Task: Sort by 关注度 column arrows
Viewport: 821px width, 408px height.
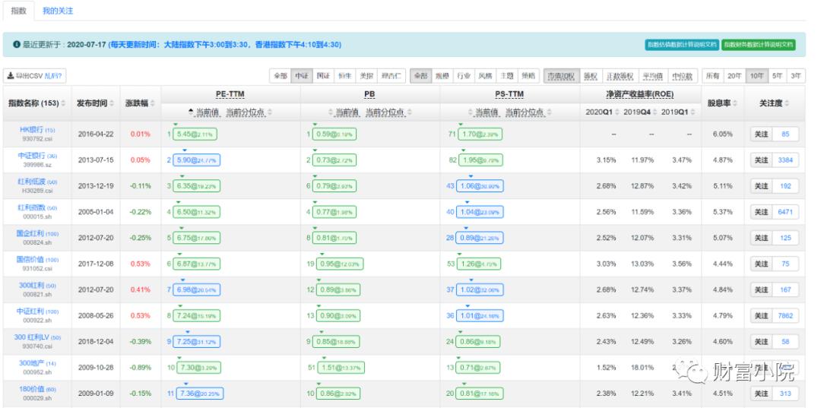Action: [787, 103]
